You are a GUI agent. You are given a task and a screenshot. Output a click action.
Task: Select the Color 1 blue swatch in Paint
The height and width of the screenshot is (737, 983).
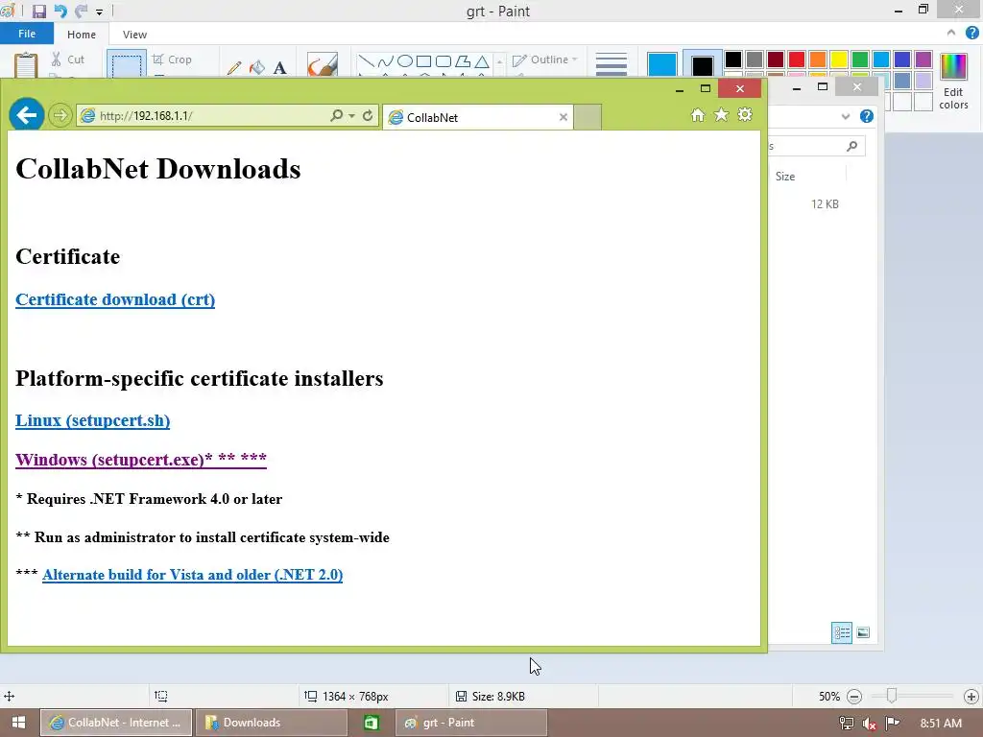(662, 64)
